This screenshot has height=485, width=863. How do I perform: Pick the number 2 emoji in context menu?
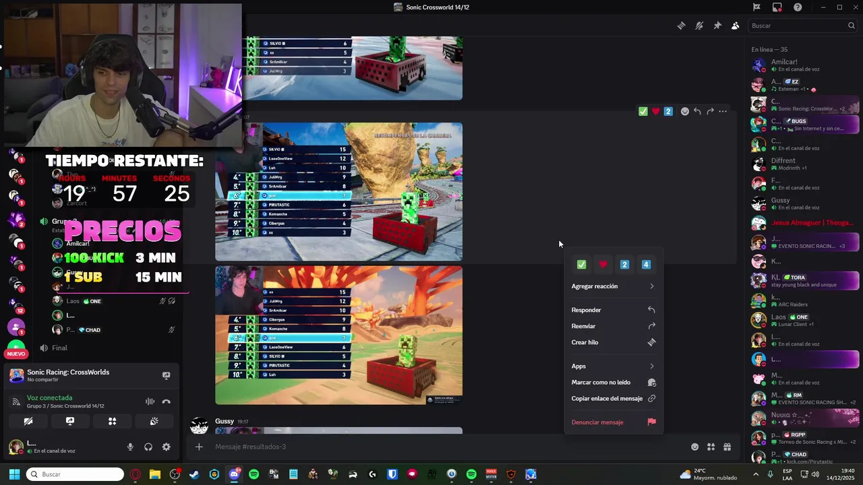(x=624, y=265)
